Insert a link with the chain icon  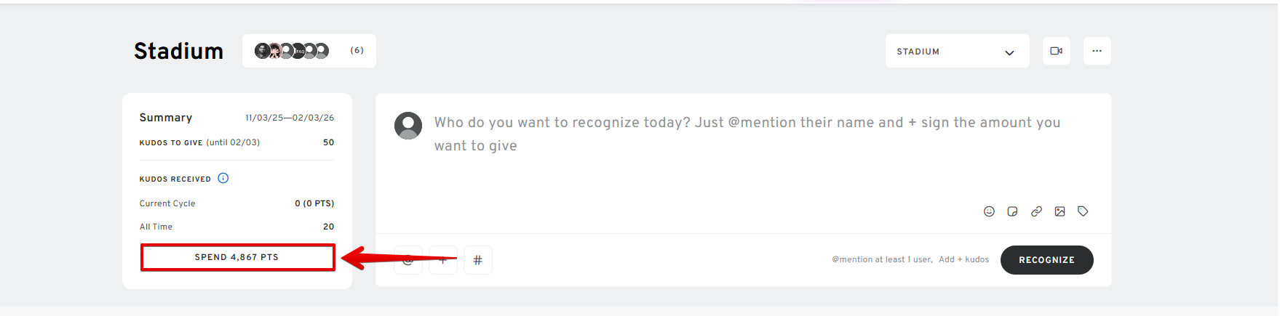tap(1036, 211)
